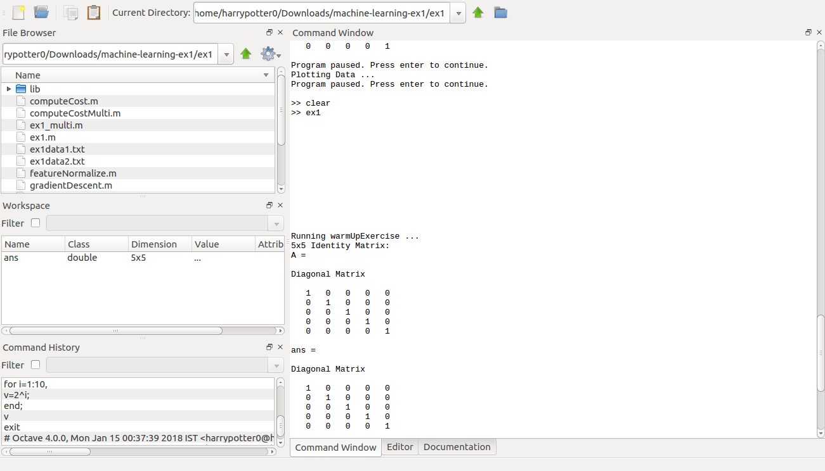Enable the Workspace filter checkbox
The image size is (825, 471).
tap(36, 223)
